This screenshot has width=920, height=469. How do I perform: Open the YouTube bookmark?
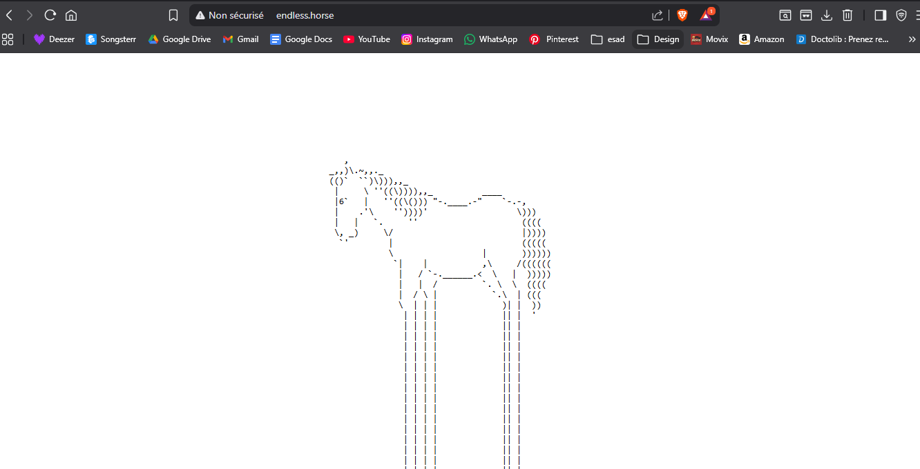(367, 39)
